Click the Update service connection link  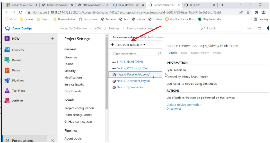pos(184,105)
